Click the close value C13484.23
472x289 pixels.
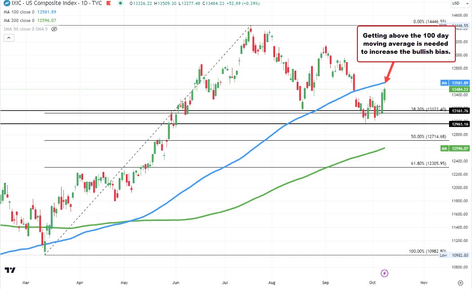(213, 3)
